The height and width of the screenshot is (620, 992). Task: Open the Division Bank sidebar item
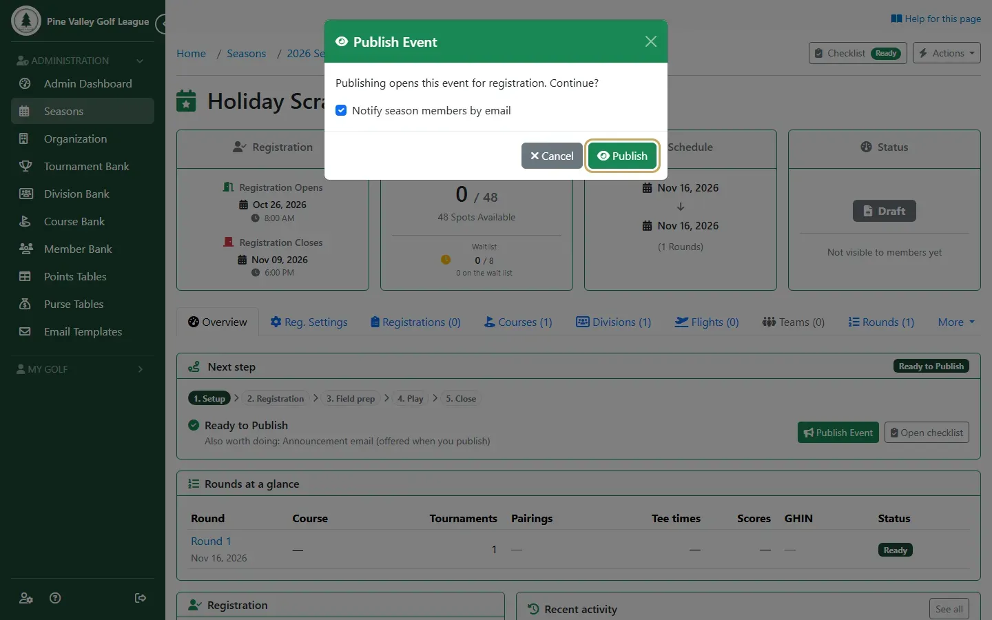(83, 194)
